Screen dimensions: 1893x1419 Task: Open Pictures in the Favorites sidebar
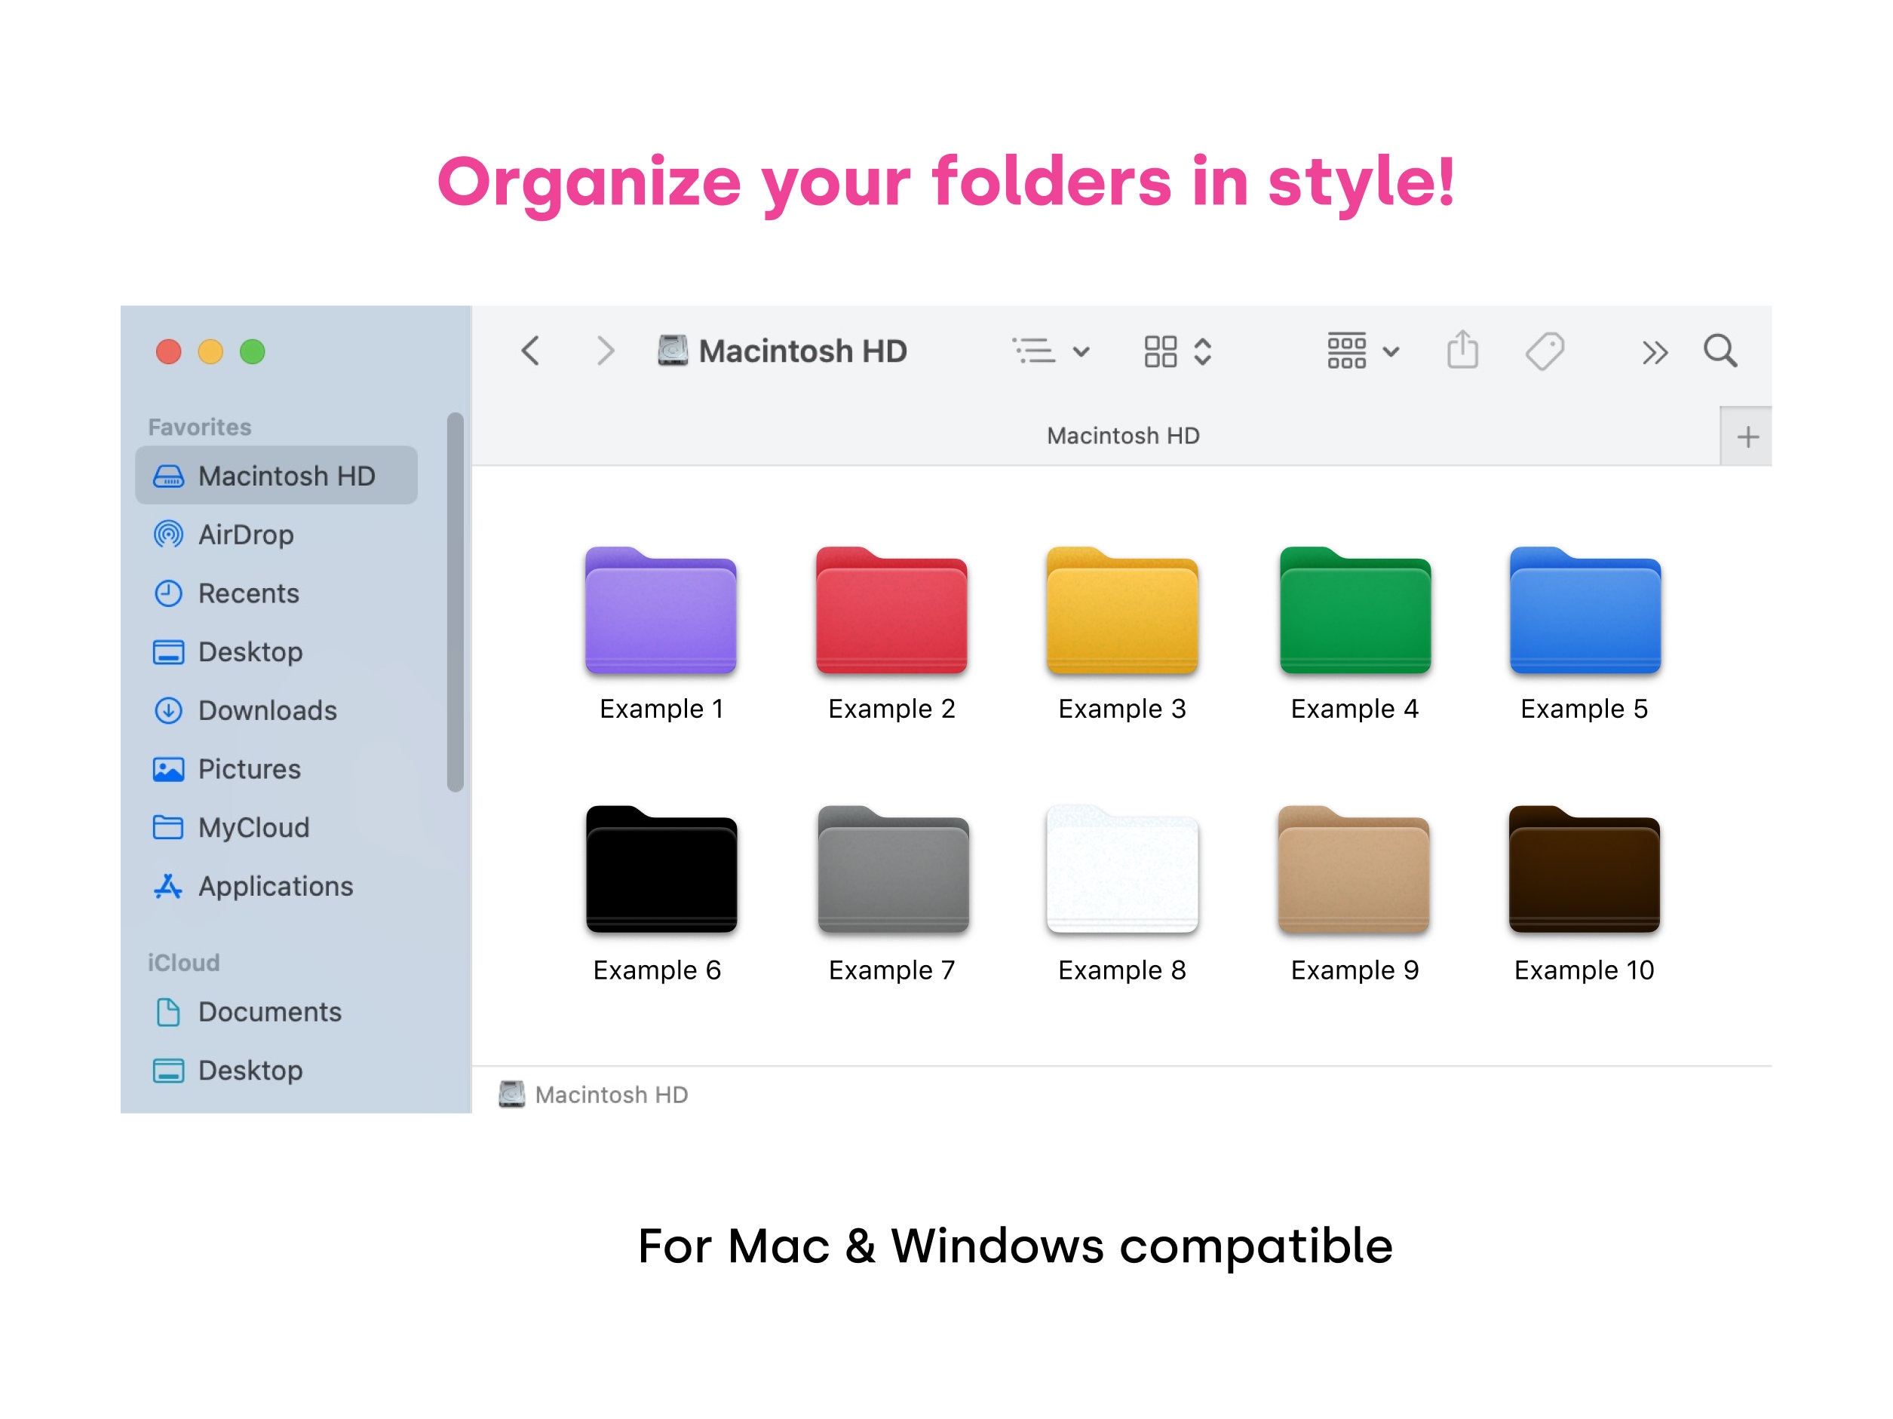point(247,769)
